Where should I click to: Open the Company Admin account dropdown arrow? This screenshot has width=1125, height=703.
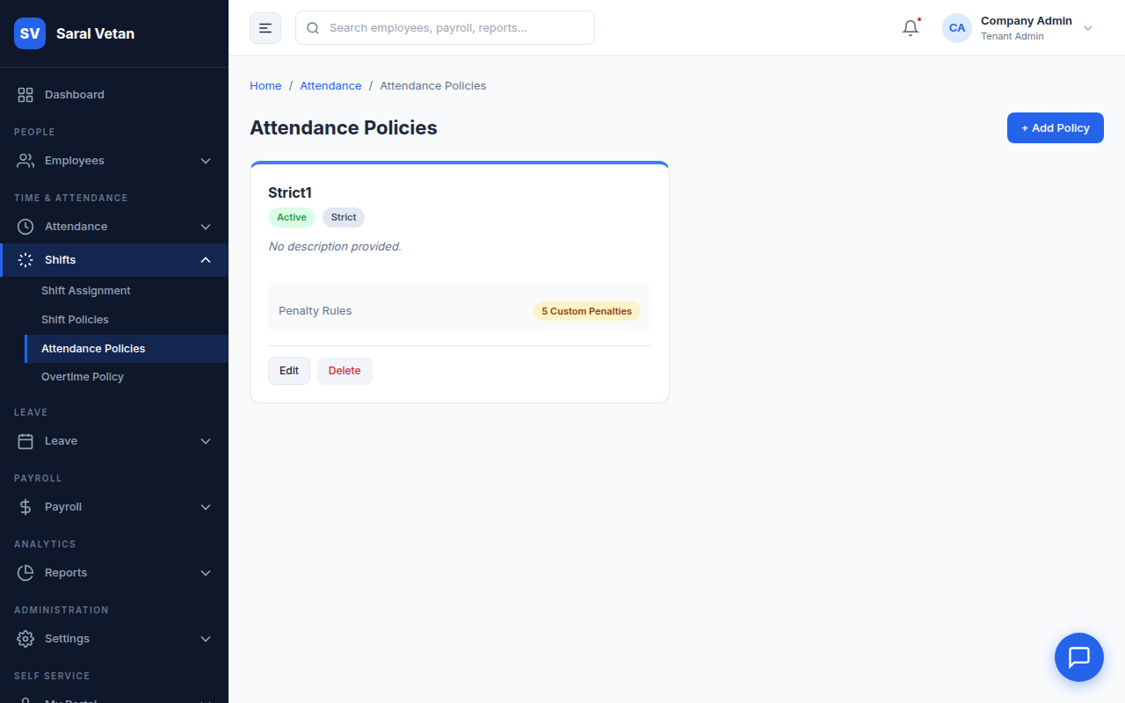click(x=1088, y=28)
